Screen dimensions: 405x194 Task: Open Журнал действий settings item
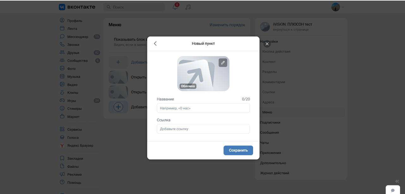click(275, 173)
